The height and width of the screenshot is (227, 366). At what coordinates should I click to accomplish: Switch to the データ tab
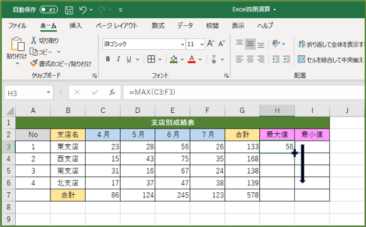click(185, 25)
